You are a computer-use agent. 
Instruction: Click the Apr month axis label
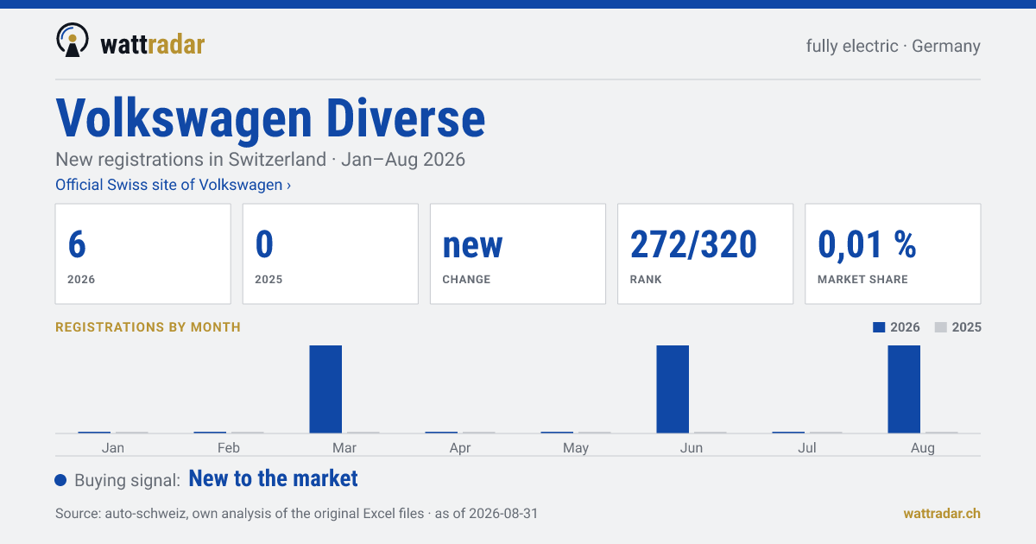[x=460, y=447]
